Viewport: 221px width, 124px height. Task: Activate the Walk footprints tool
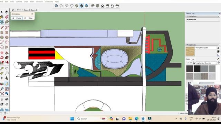point(2,104)
